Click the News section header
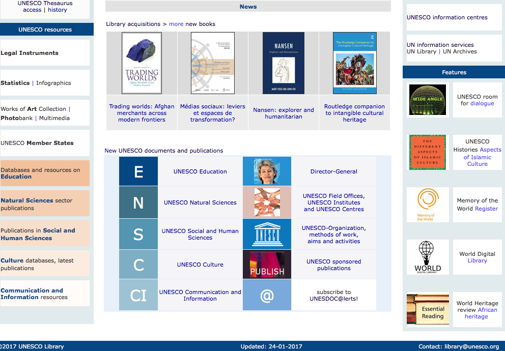 tap(248, 7)
